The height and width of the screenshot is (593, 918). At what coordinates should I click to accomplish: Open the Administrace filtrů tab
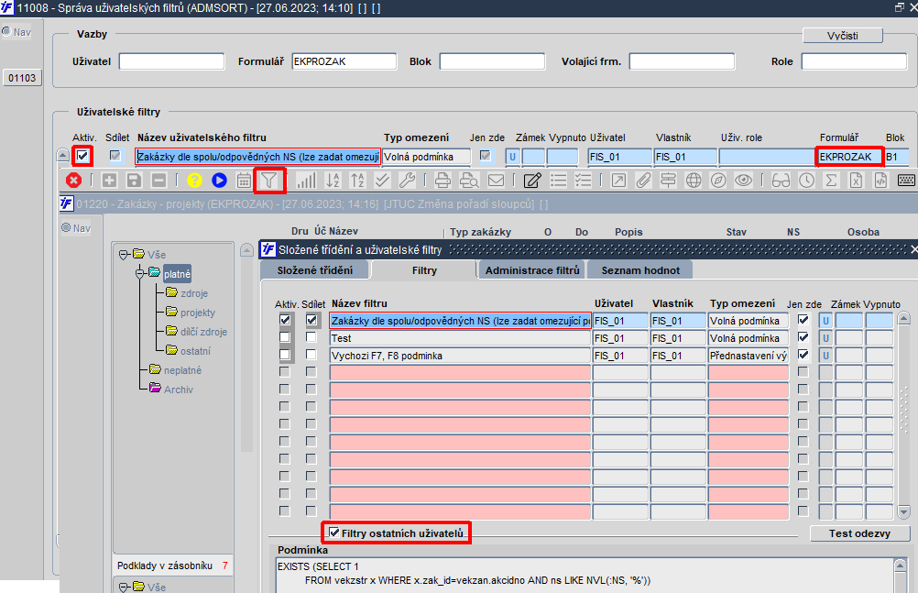pos(532,270)
